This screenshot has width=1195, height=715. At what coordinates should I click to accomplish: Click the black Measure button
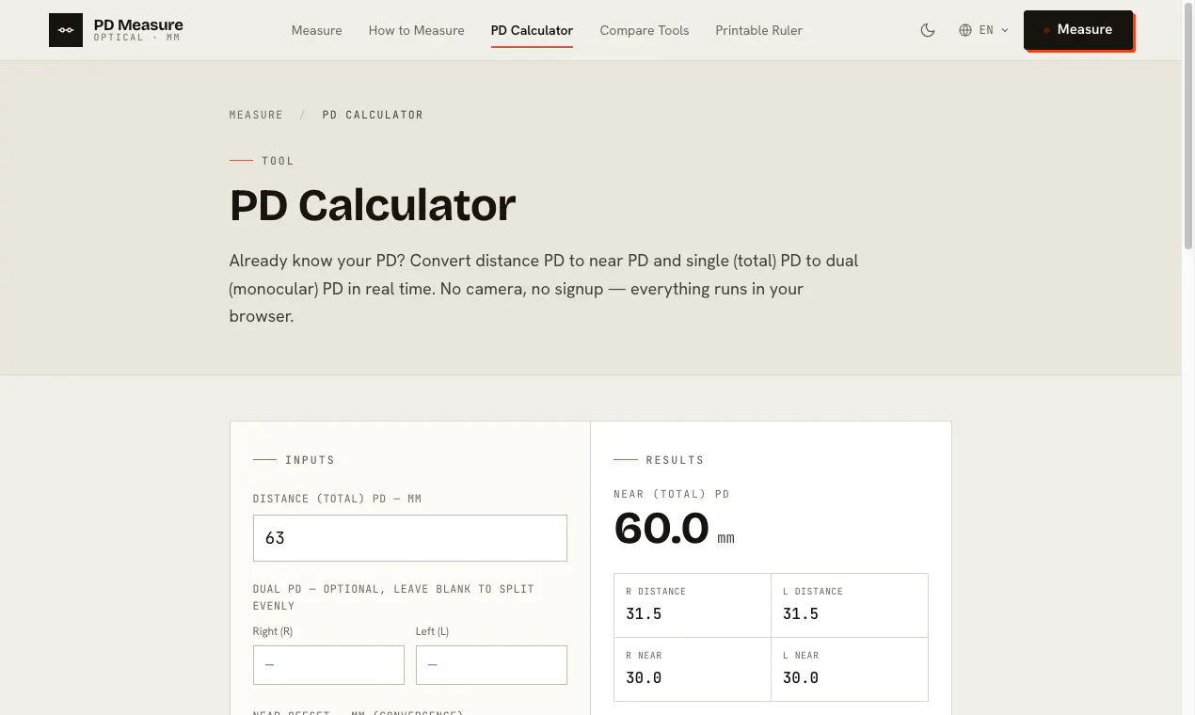(x=1078, y=29)
